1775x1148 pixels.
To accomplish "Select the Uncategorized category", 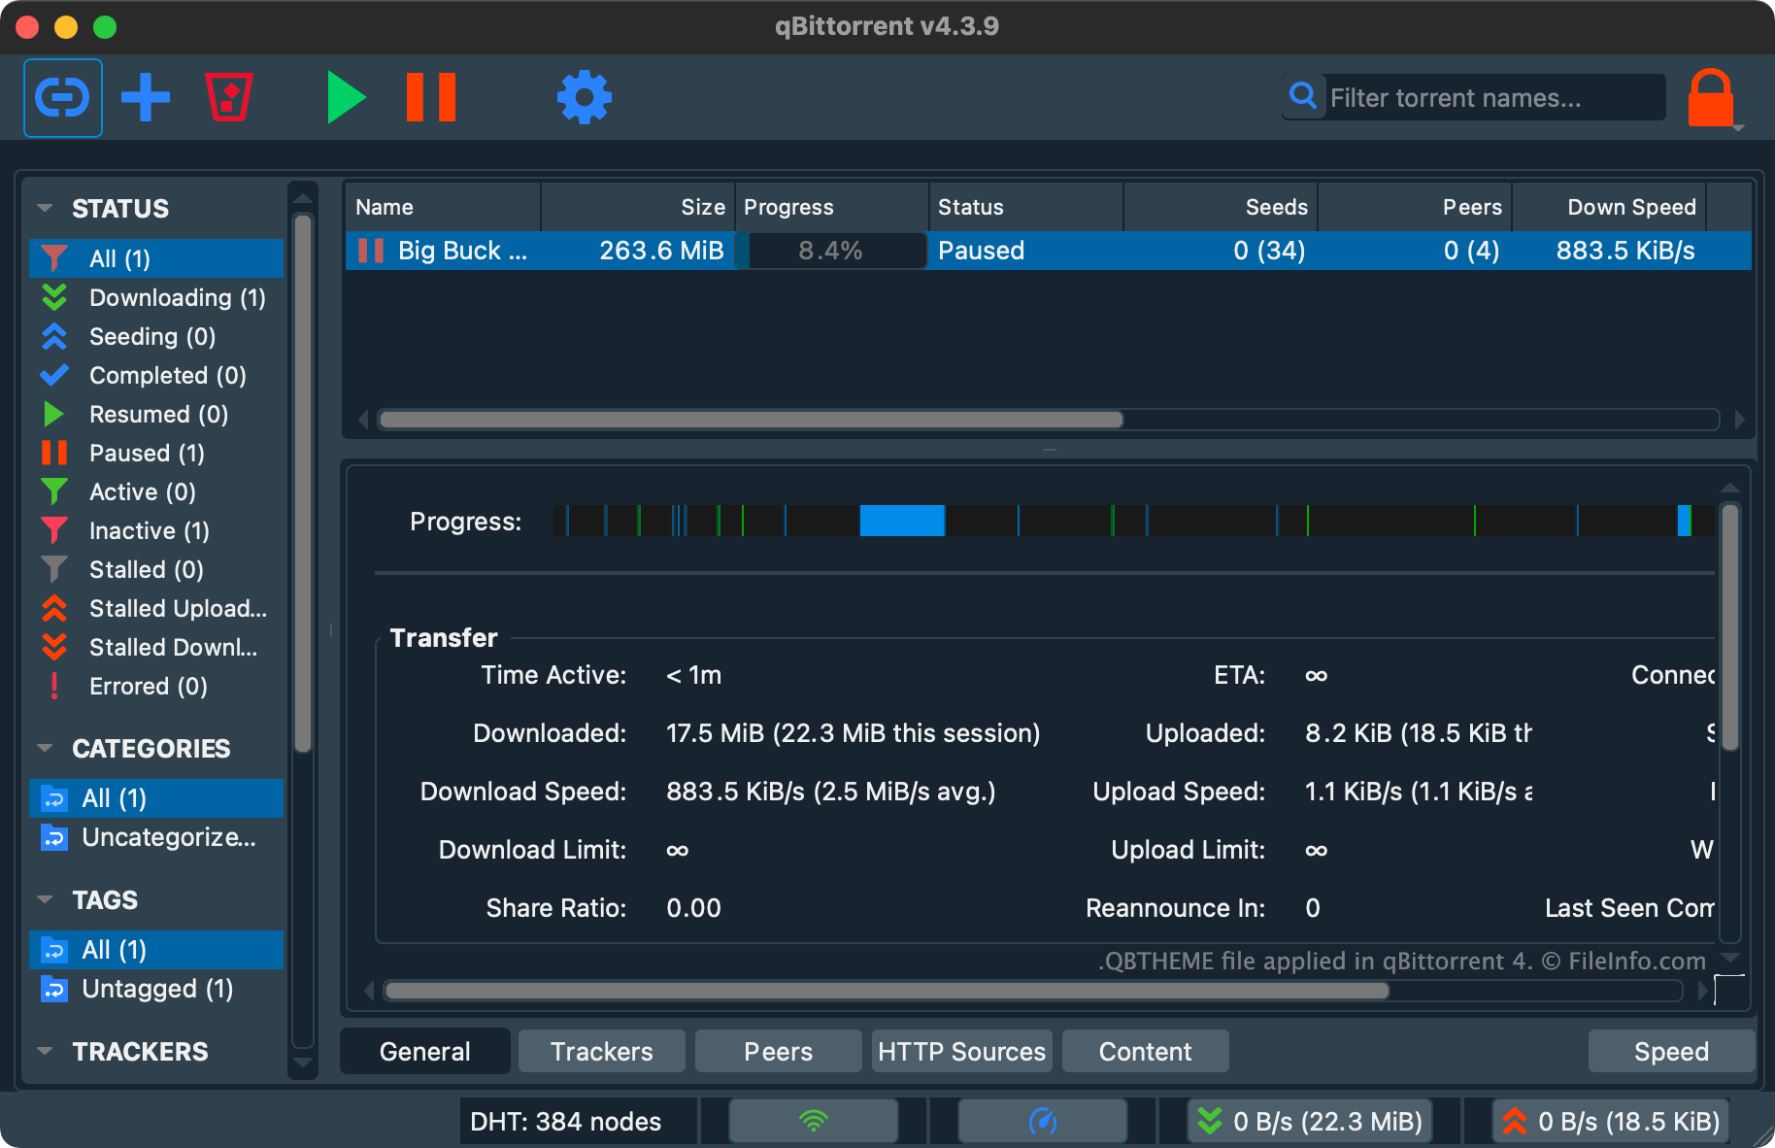I will click(156, 837).
